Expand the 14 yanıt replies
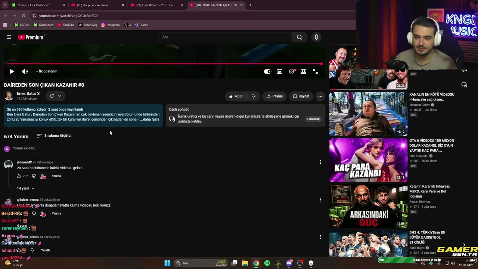 26,188
